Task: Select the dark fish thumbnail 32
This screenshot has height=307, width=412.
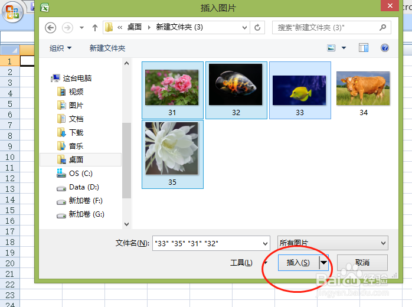Action: [236, 90]
